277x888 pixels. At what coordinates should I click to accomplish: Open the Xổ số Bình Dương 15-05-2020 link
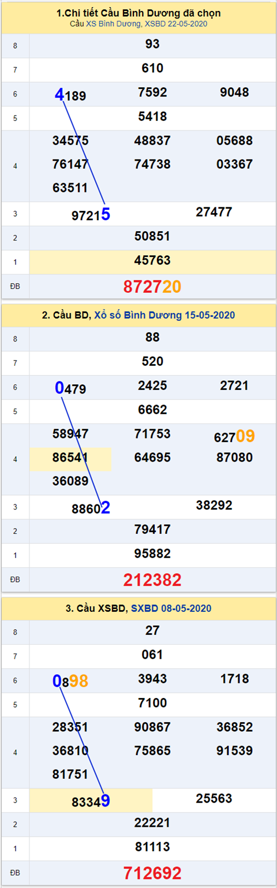163,315
